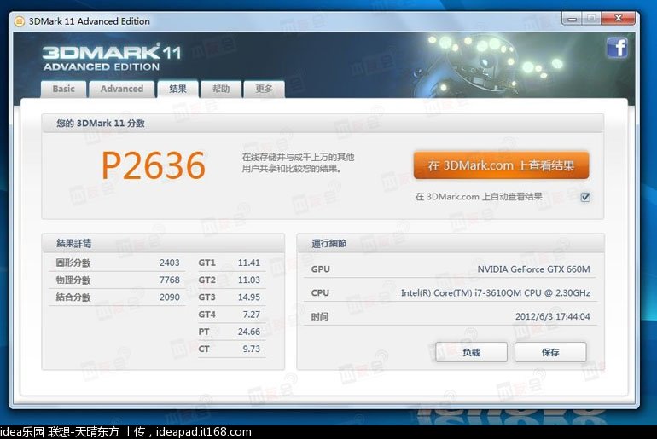Select the combined score value 2090
Image resolution: width=657 pixels, height=439 pixels.
coord(169,297)
